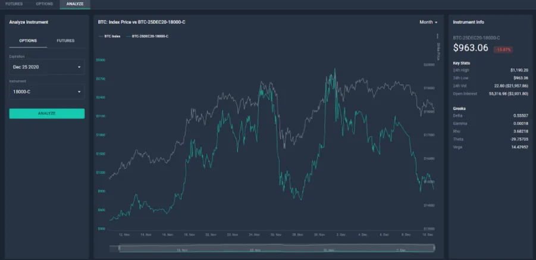Toggle BTC Index series in chart legend

(x=109, y=36)
